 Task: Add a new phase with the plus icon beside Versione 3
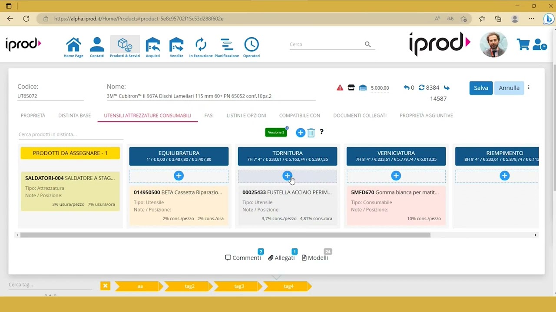(300, 133)
